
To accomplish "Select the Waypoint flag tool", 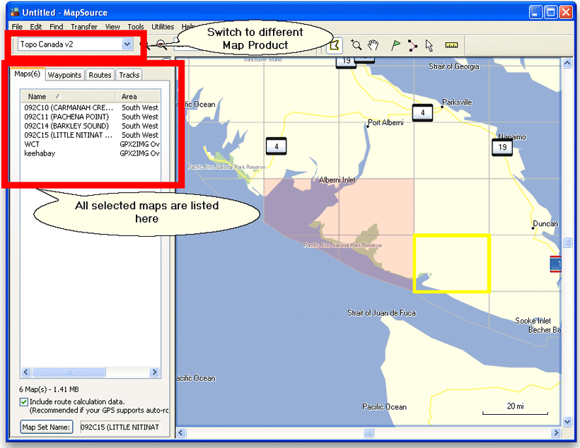I will (x=395, y=45).
